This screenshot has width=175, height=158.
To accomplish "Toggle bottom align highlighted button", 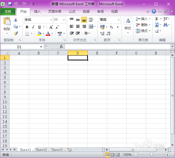I will pyautogui.click(x=84, y=20).
